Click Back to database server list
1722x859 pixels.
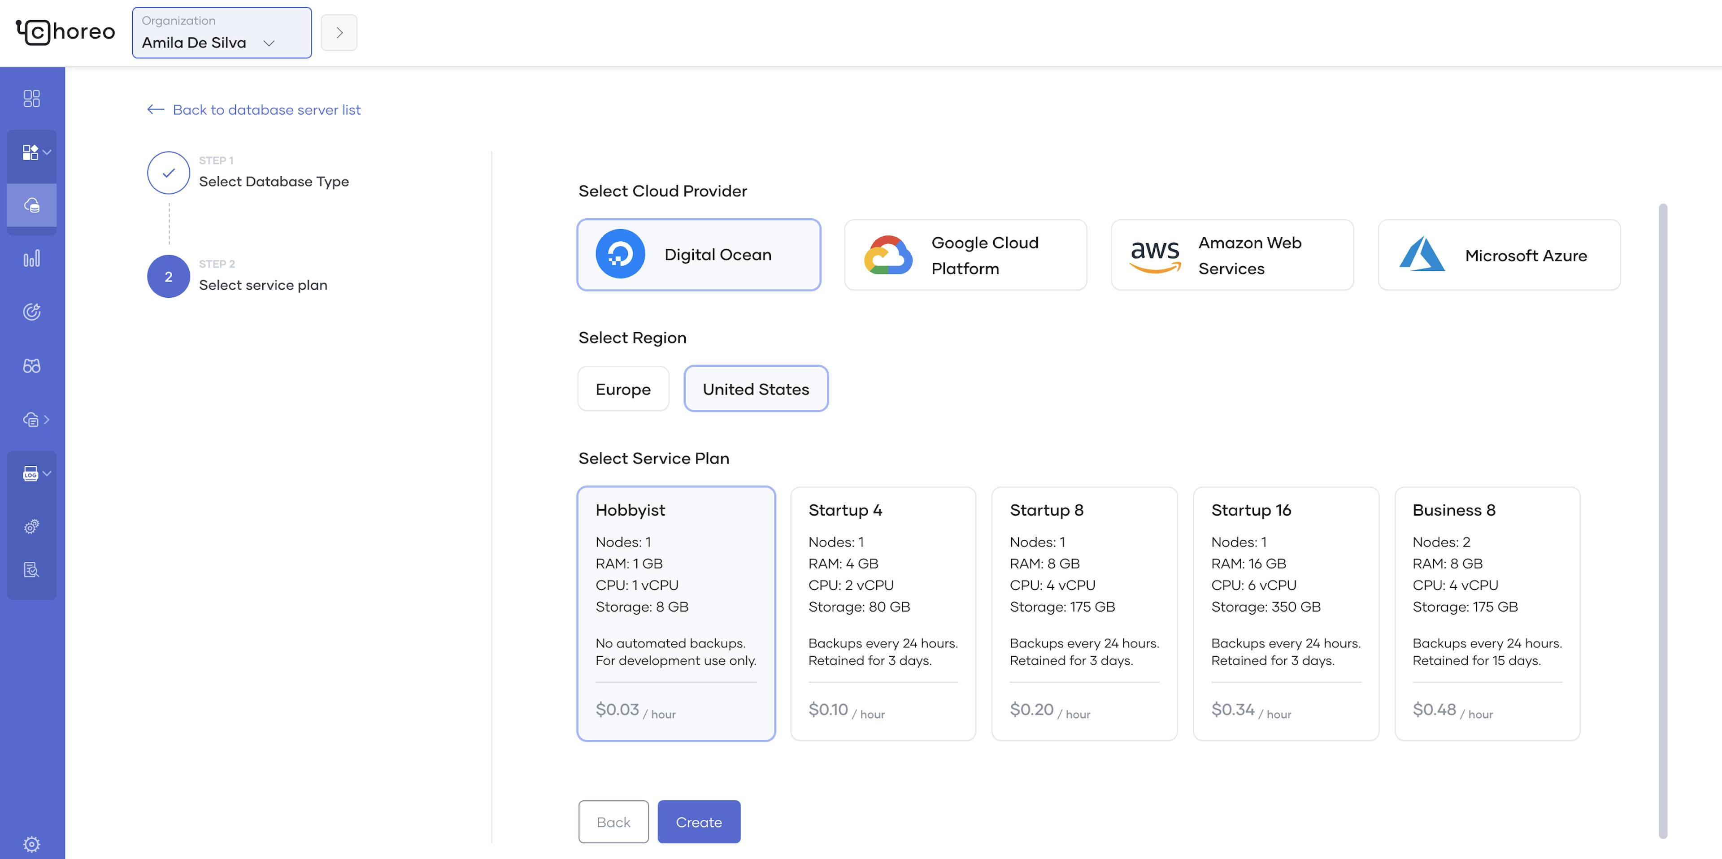266,110
